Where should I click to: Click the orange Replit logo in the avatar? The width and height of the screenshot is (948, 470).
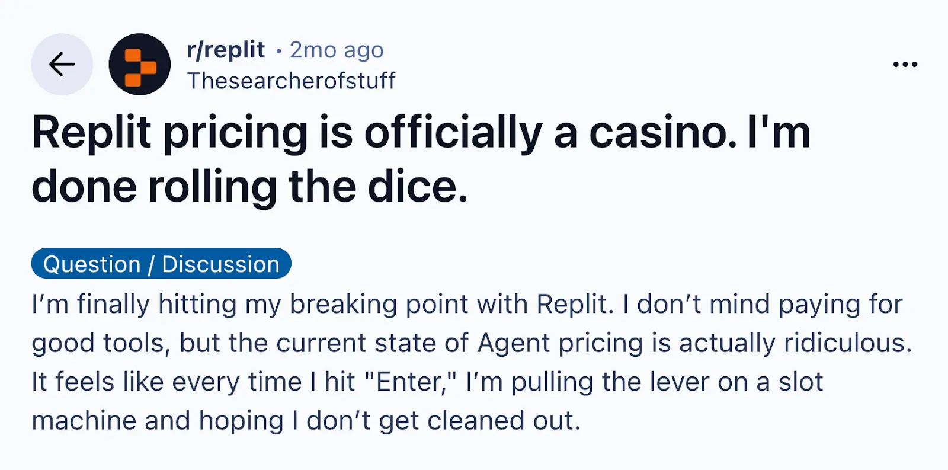139,65
